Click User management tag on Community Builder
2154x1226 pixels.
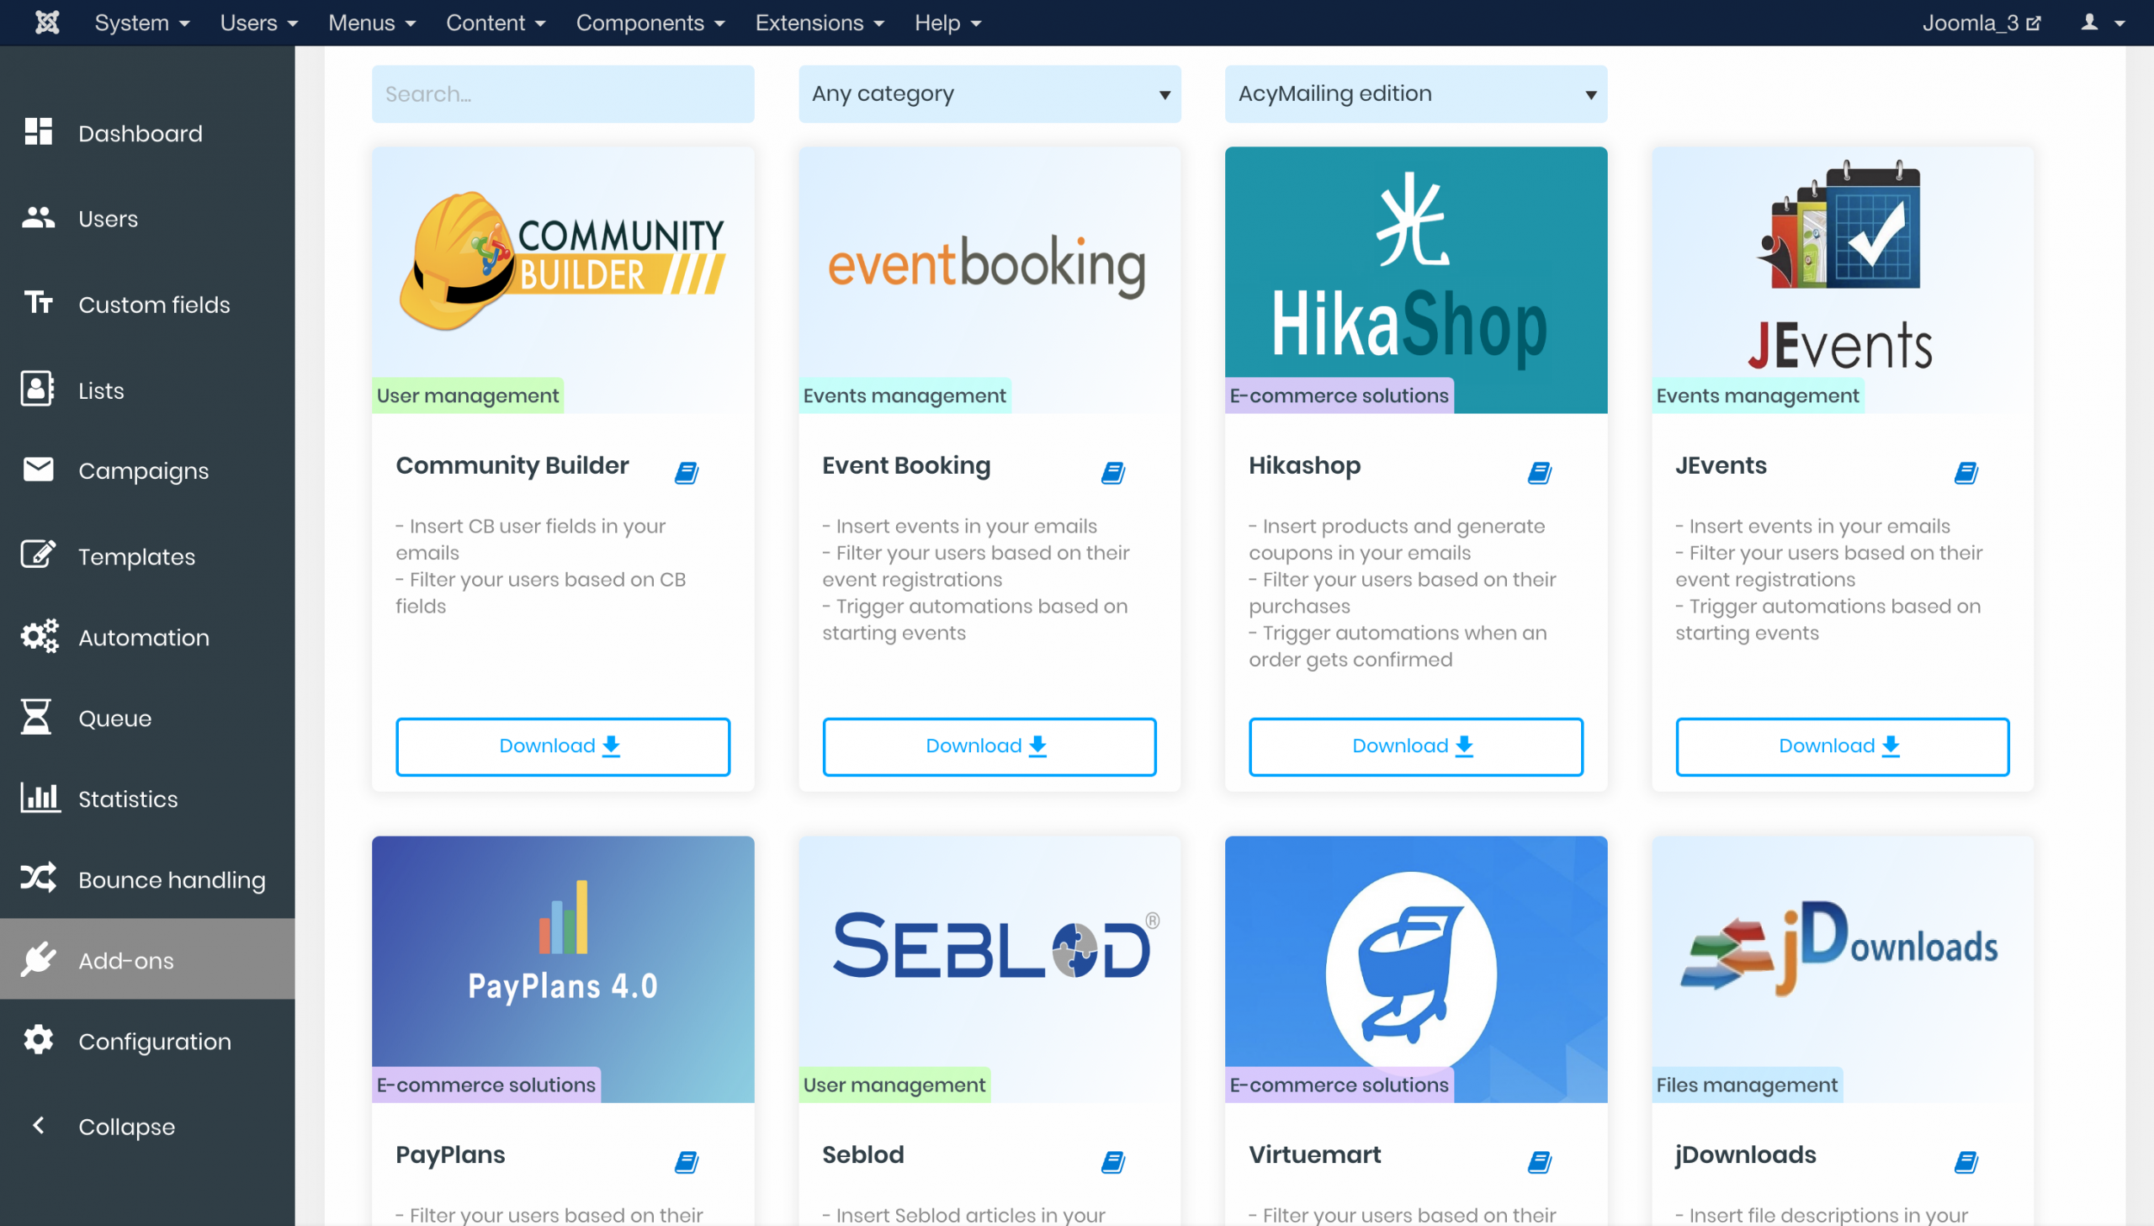point(467,395)
